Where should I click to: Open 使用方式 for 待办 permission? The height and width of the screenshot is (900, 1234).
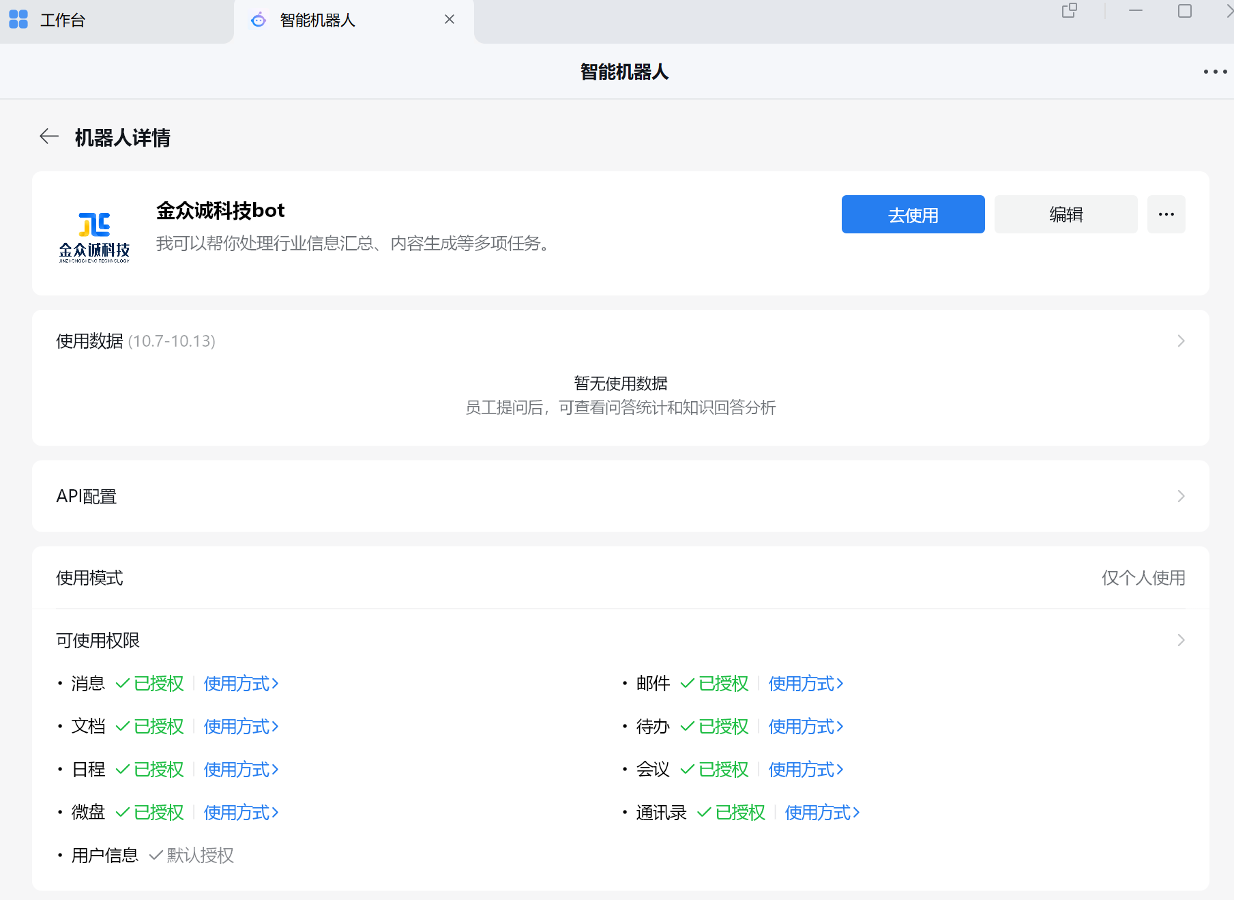(x=806, y=727)
